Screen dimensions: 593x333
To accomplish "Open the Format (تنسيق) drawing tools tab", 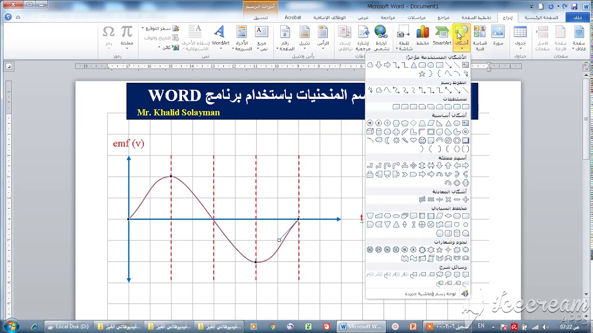I will 260,18.
